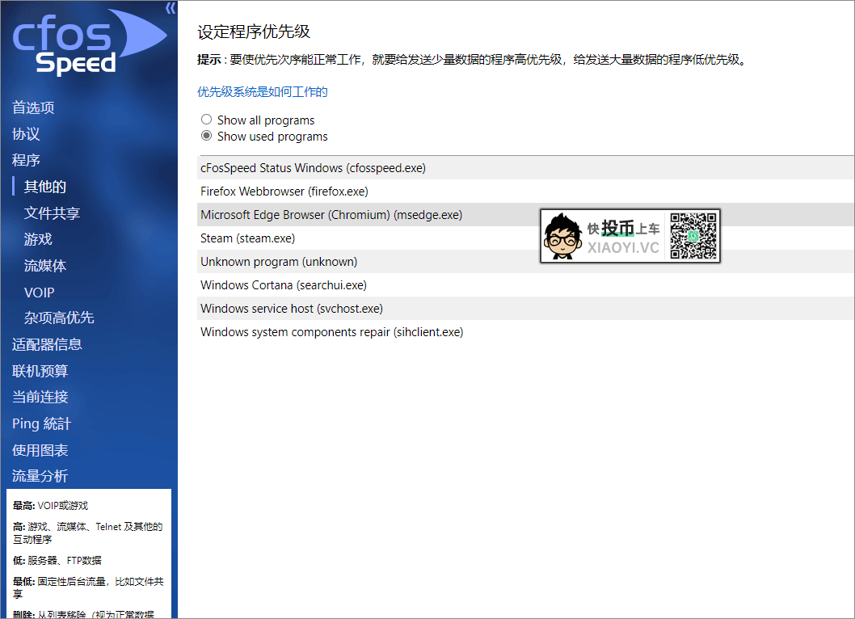The image size is (855, 619).
Task: Click the 低: 服务器、FTP数据 legend entry
Action: pyautogui.click(x=57, y=560)
